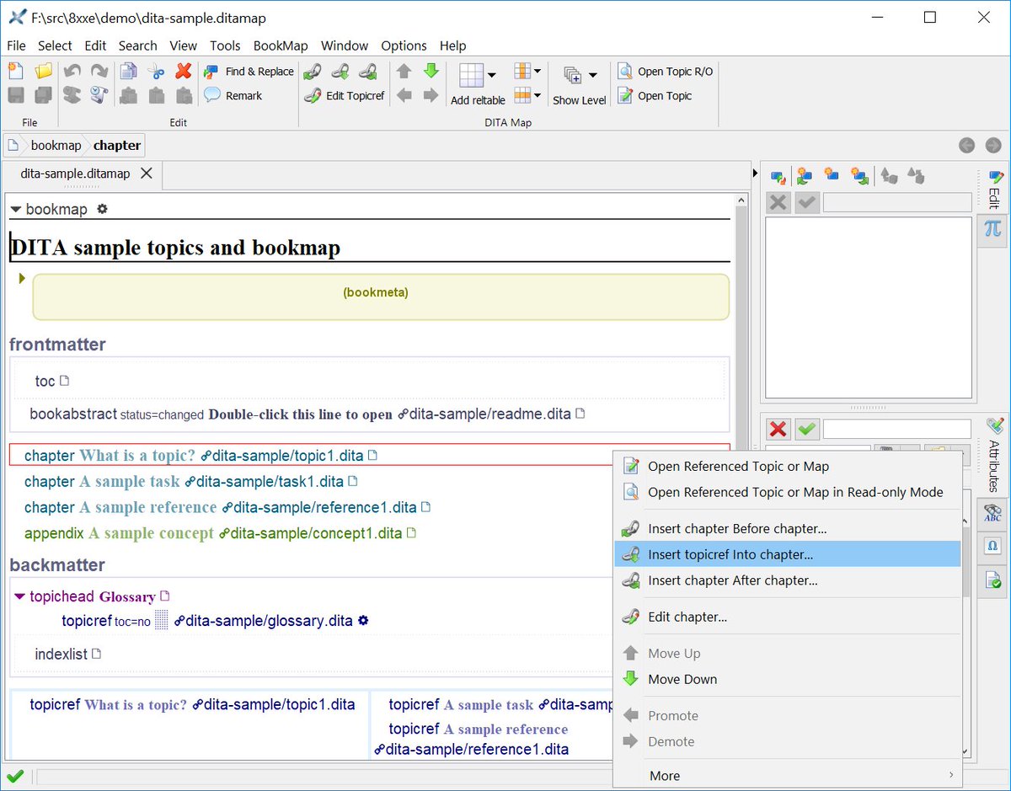1011x791 pixels.
Task: Switch to the Attributes side tab
Action: [x=994, y=457]
